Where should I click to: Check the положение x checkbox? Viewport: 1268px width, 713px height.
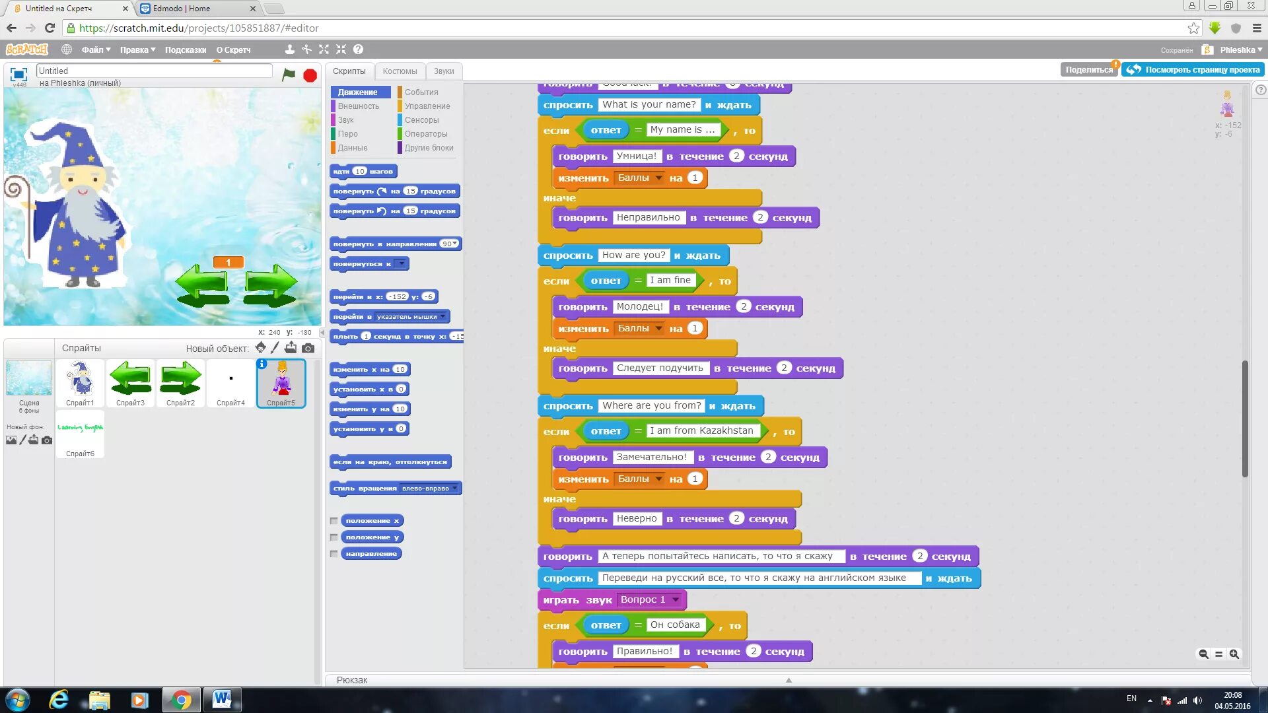[x=334, y=521]
